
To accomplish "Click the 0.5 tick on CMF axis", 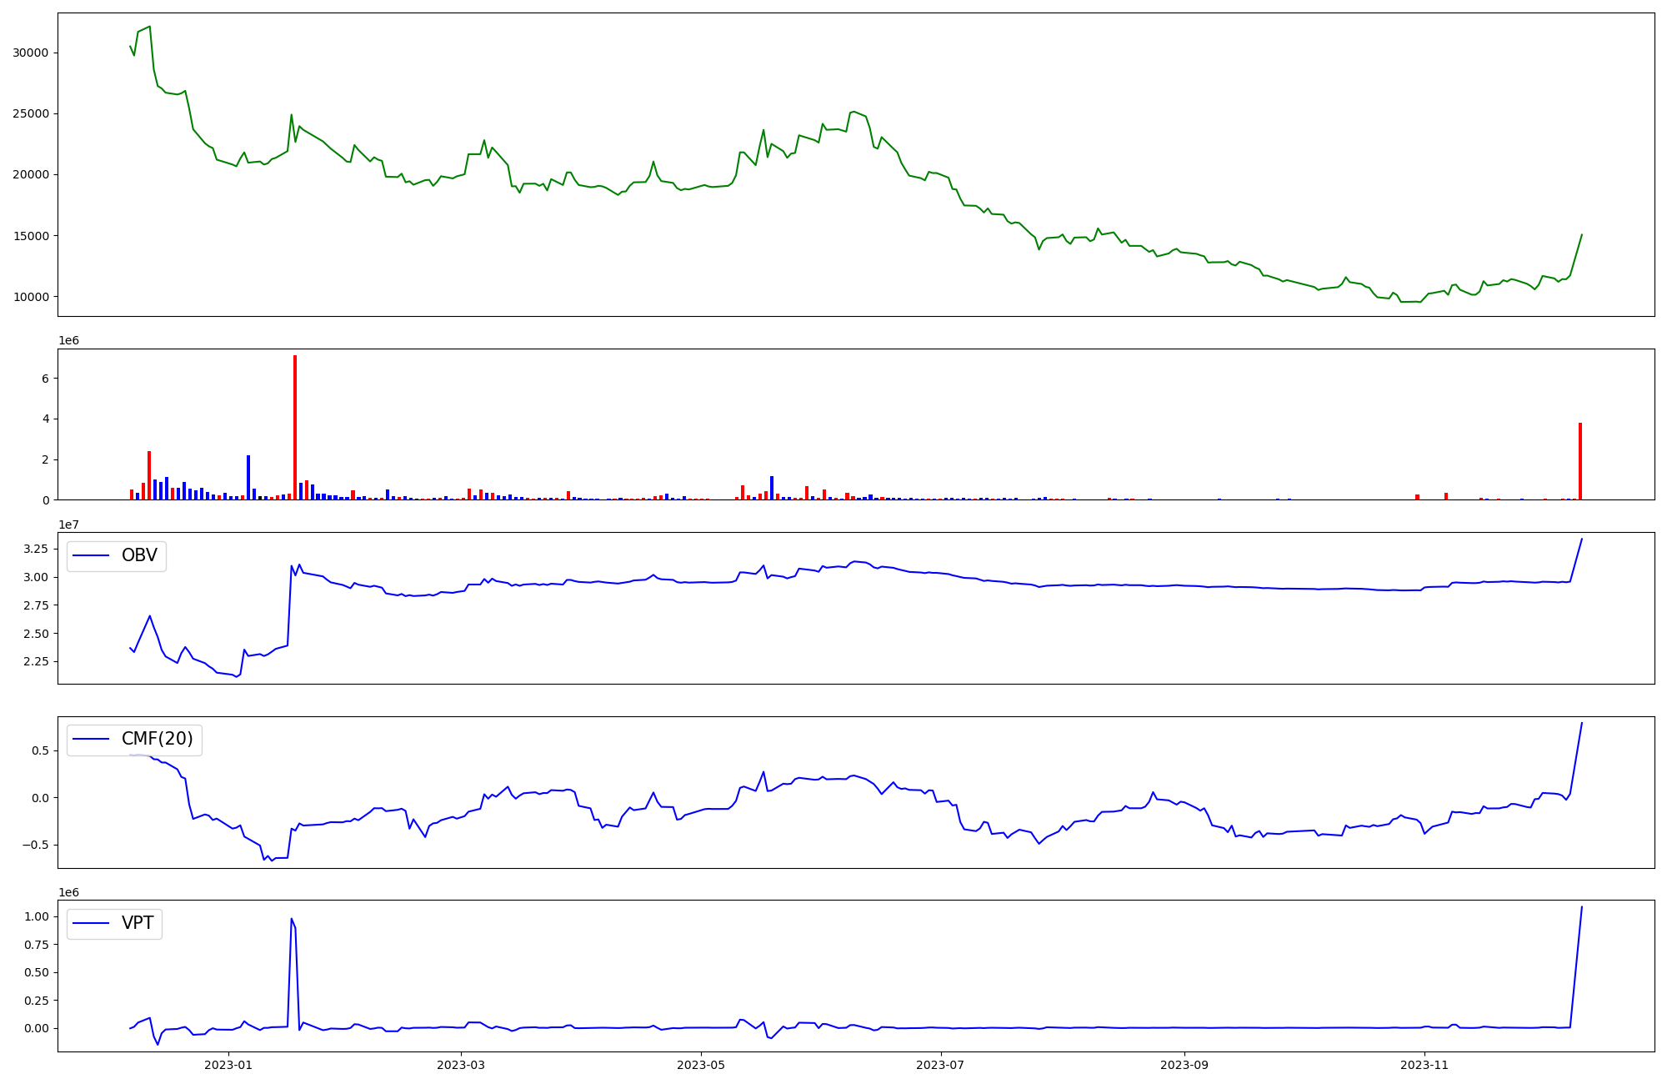I will (x=39, y=750).
